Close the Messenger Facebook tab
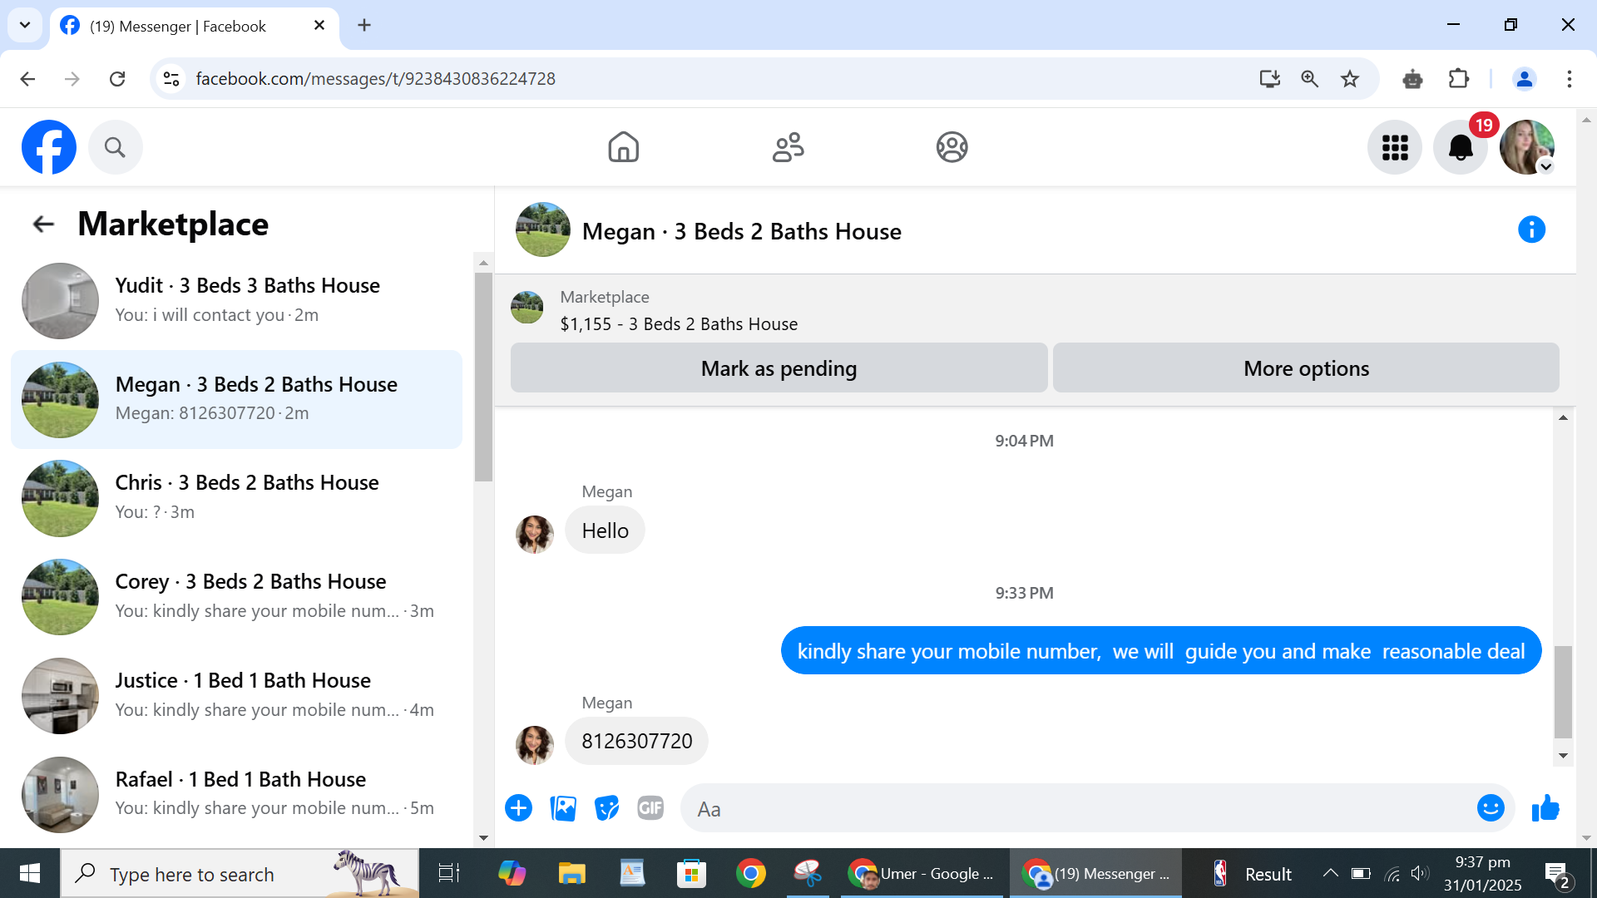The height and width of the screenshot is (898, 1597). coord(319,26)
